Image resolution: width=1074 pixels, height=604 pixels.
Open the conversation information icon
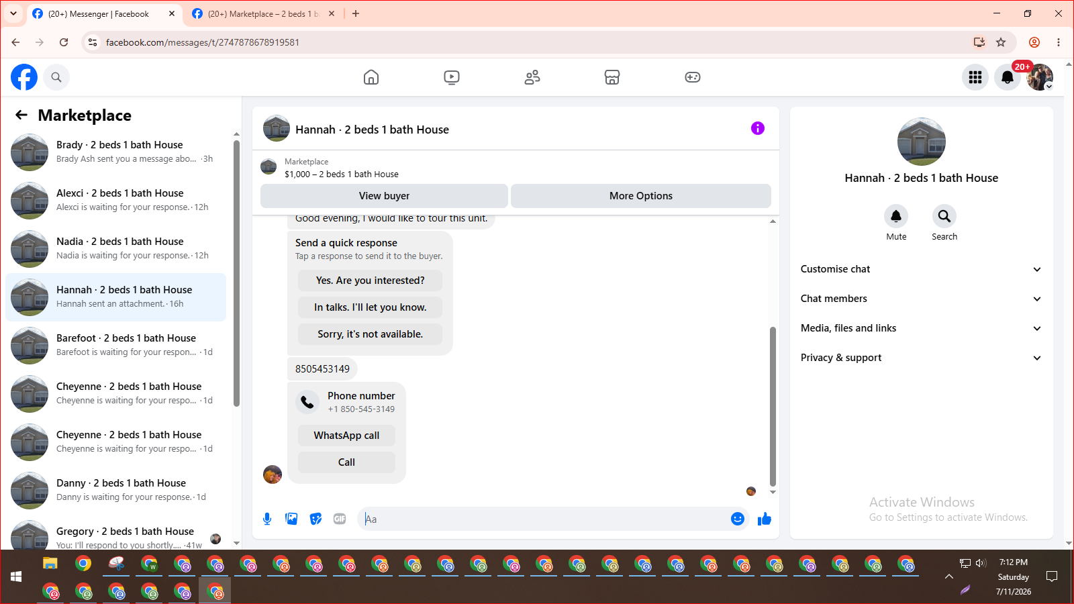(758, 128)
